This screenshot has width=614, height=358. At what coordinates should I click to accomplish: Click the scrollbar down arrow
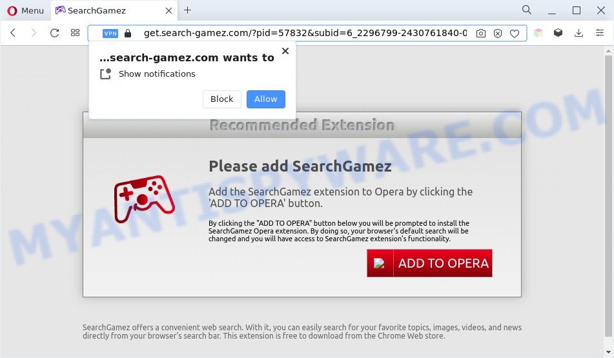coord(608,353)
